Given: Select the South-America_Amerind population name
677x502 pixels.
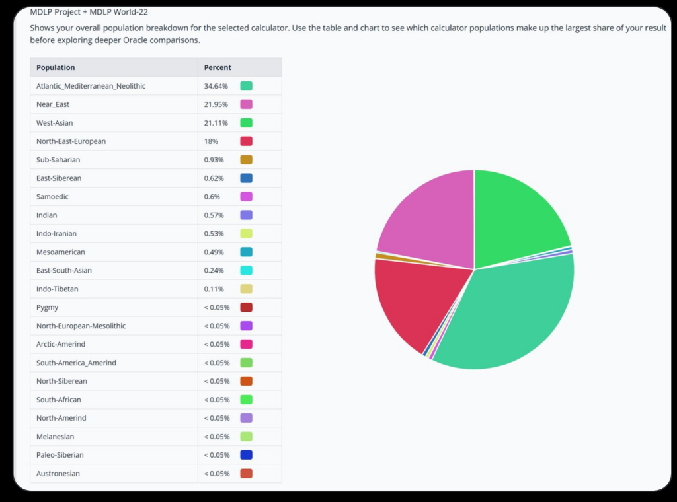Looking at the screenshot, I should tap(76, 363).
